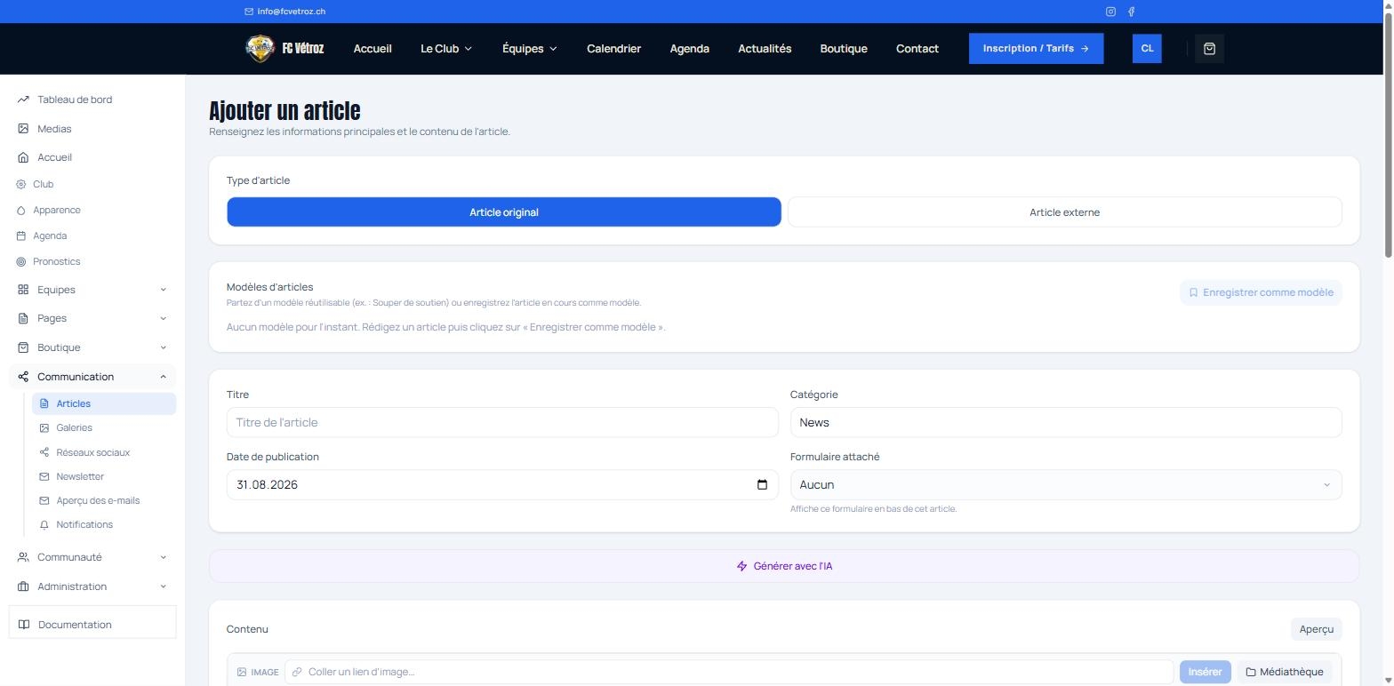Focus the Titre de l'article field
Screen dimensions: 1394x686
click(x=502, y=423)
